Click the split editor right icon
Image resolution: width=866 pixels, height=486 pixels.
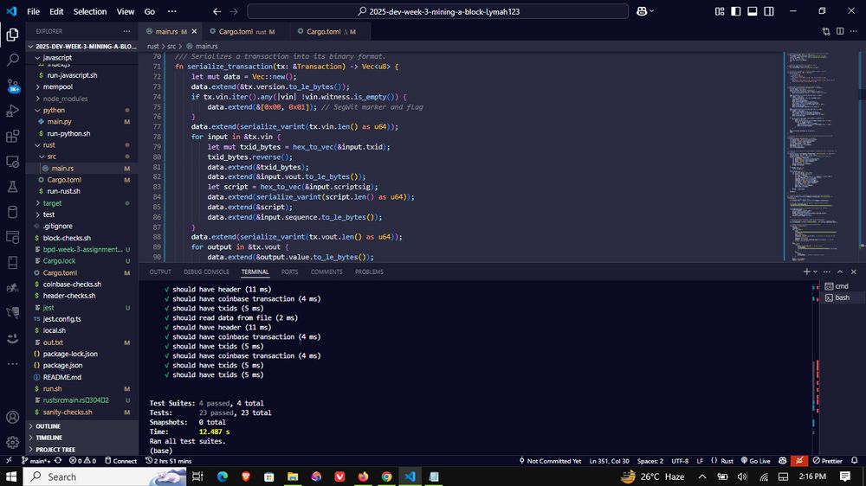point(840,31)
